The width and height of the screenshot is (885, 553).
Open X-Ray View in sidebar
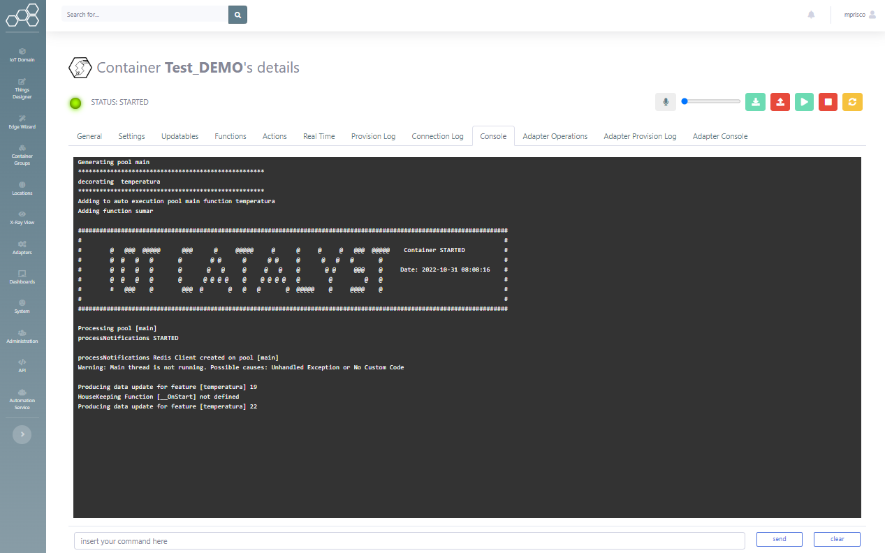tap(22, 218)
